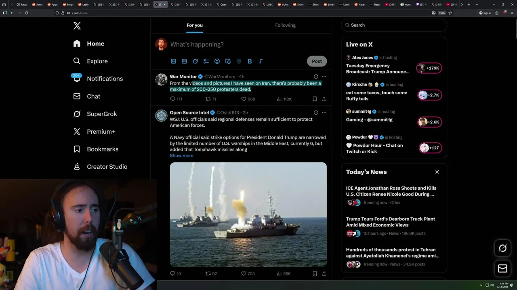Like the War Monitor post

(248, 99)
